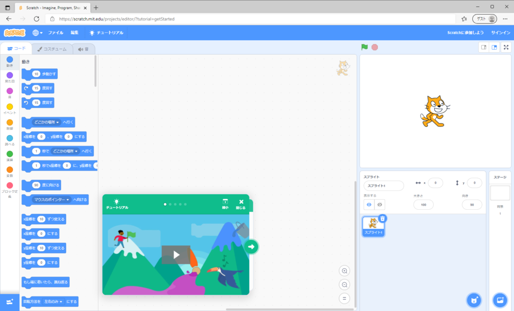Click the green flag to run project
Viewport: 514px width, 311px height.
tap(364, 47)
